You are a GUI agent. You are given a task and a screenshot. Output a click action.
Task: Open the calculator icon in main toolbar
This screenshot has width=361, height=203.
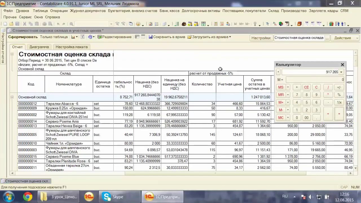point(215,24)
